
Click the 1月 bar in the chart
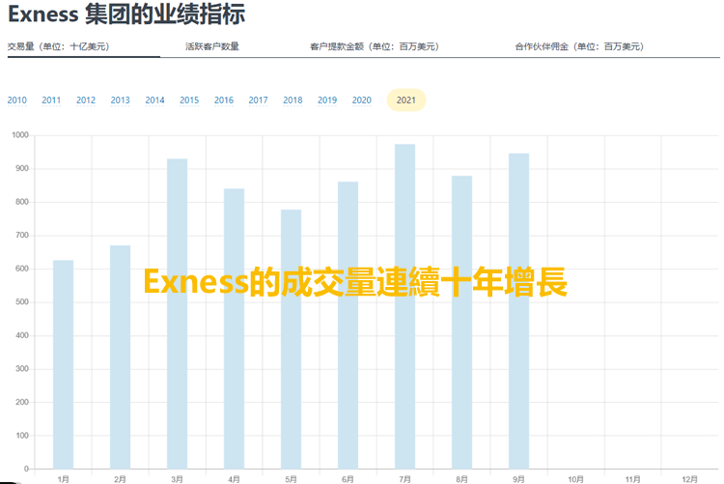point(64,365)
